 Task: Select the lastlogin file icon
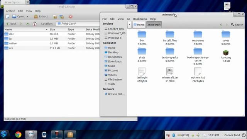coord(142,71)
